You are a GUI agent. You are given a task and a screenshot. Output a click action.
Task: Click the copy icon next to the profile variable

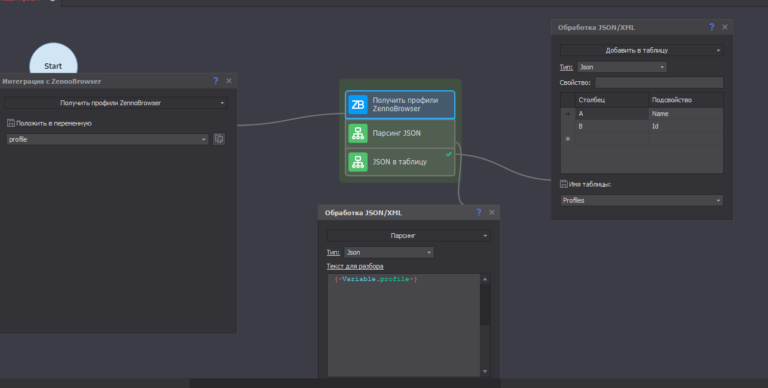tap(219, 139)
